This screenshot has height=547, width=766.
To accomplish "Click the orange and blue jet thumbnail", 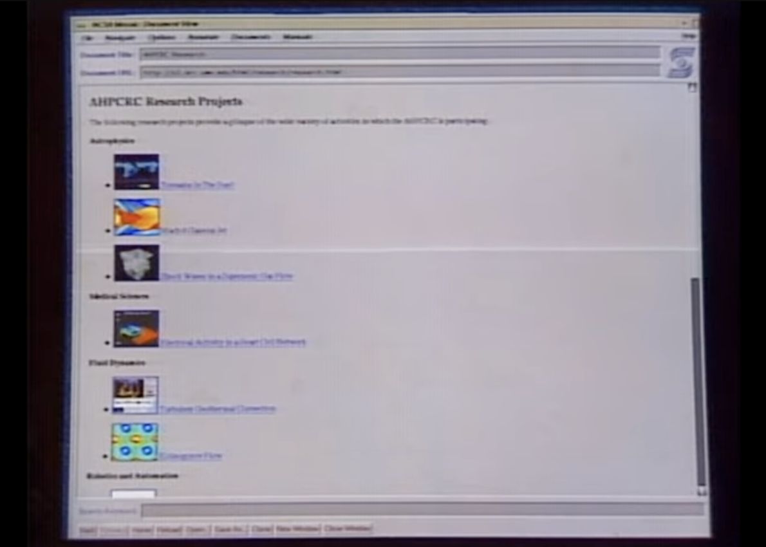I will (x=136, y=217).
